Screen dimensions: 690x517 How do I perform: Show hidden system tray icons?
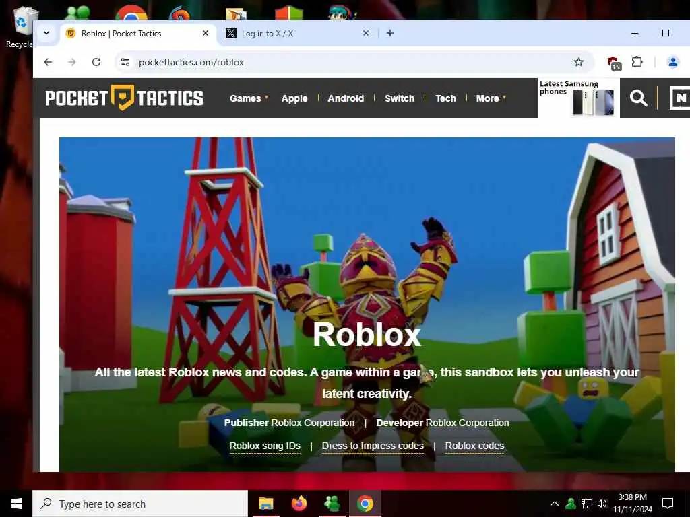[555, 504]
